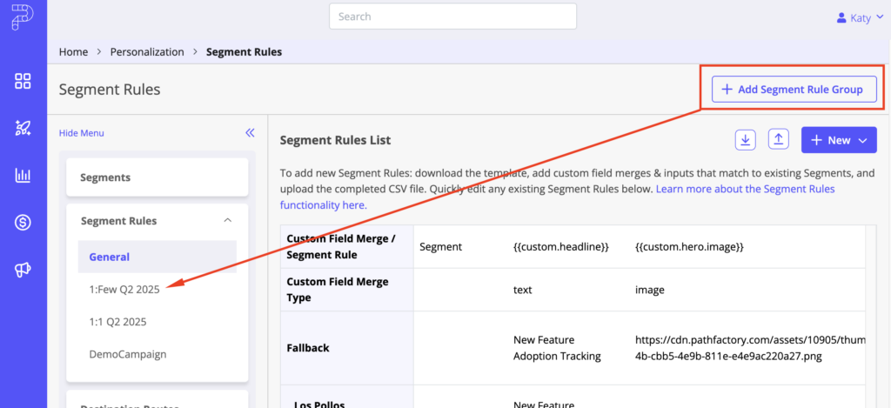Open the rocket sparkle icon in sidebar
The width and height of the screenshot is (891, 408).
point(23,129)
